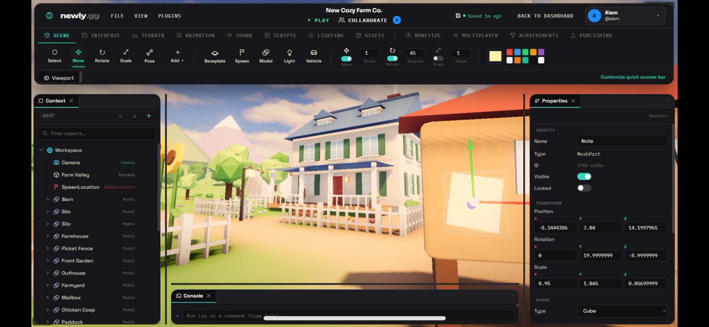Screen dimensions: 709x327
Task: Enable the Locked toggle
Action: [x=584, y=188]
